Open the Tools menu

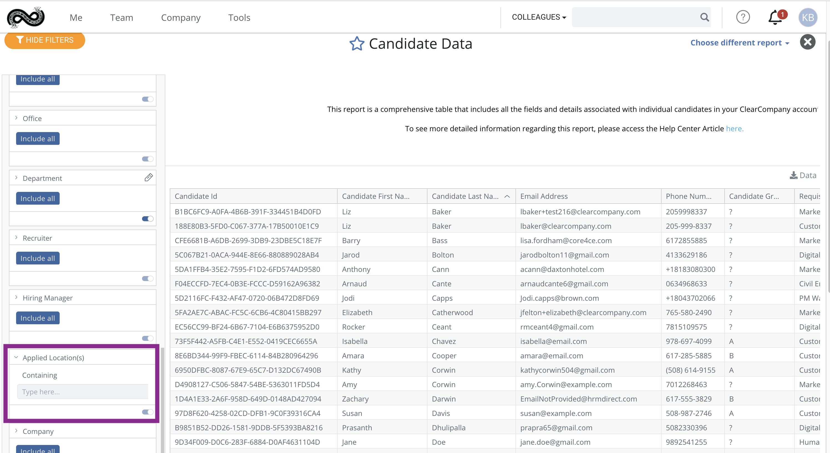(x=239, y=18)
